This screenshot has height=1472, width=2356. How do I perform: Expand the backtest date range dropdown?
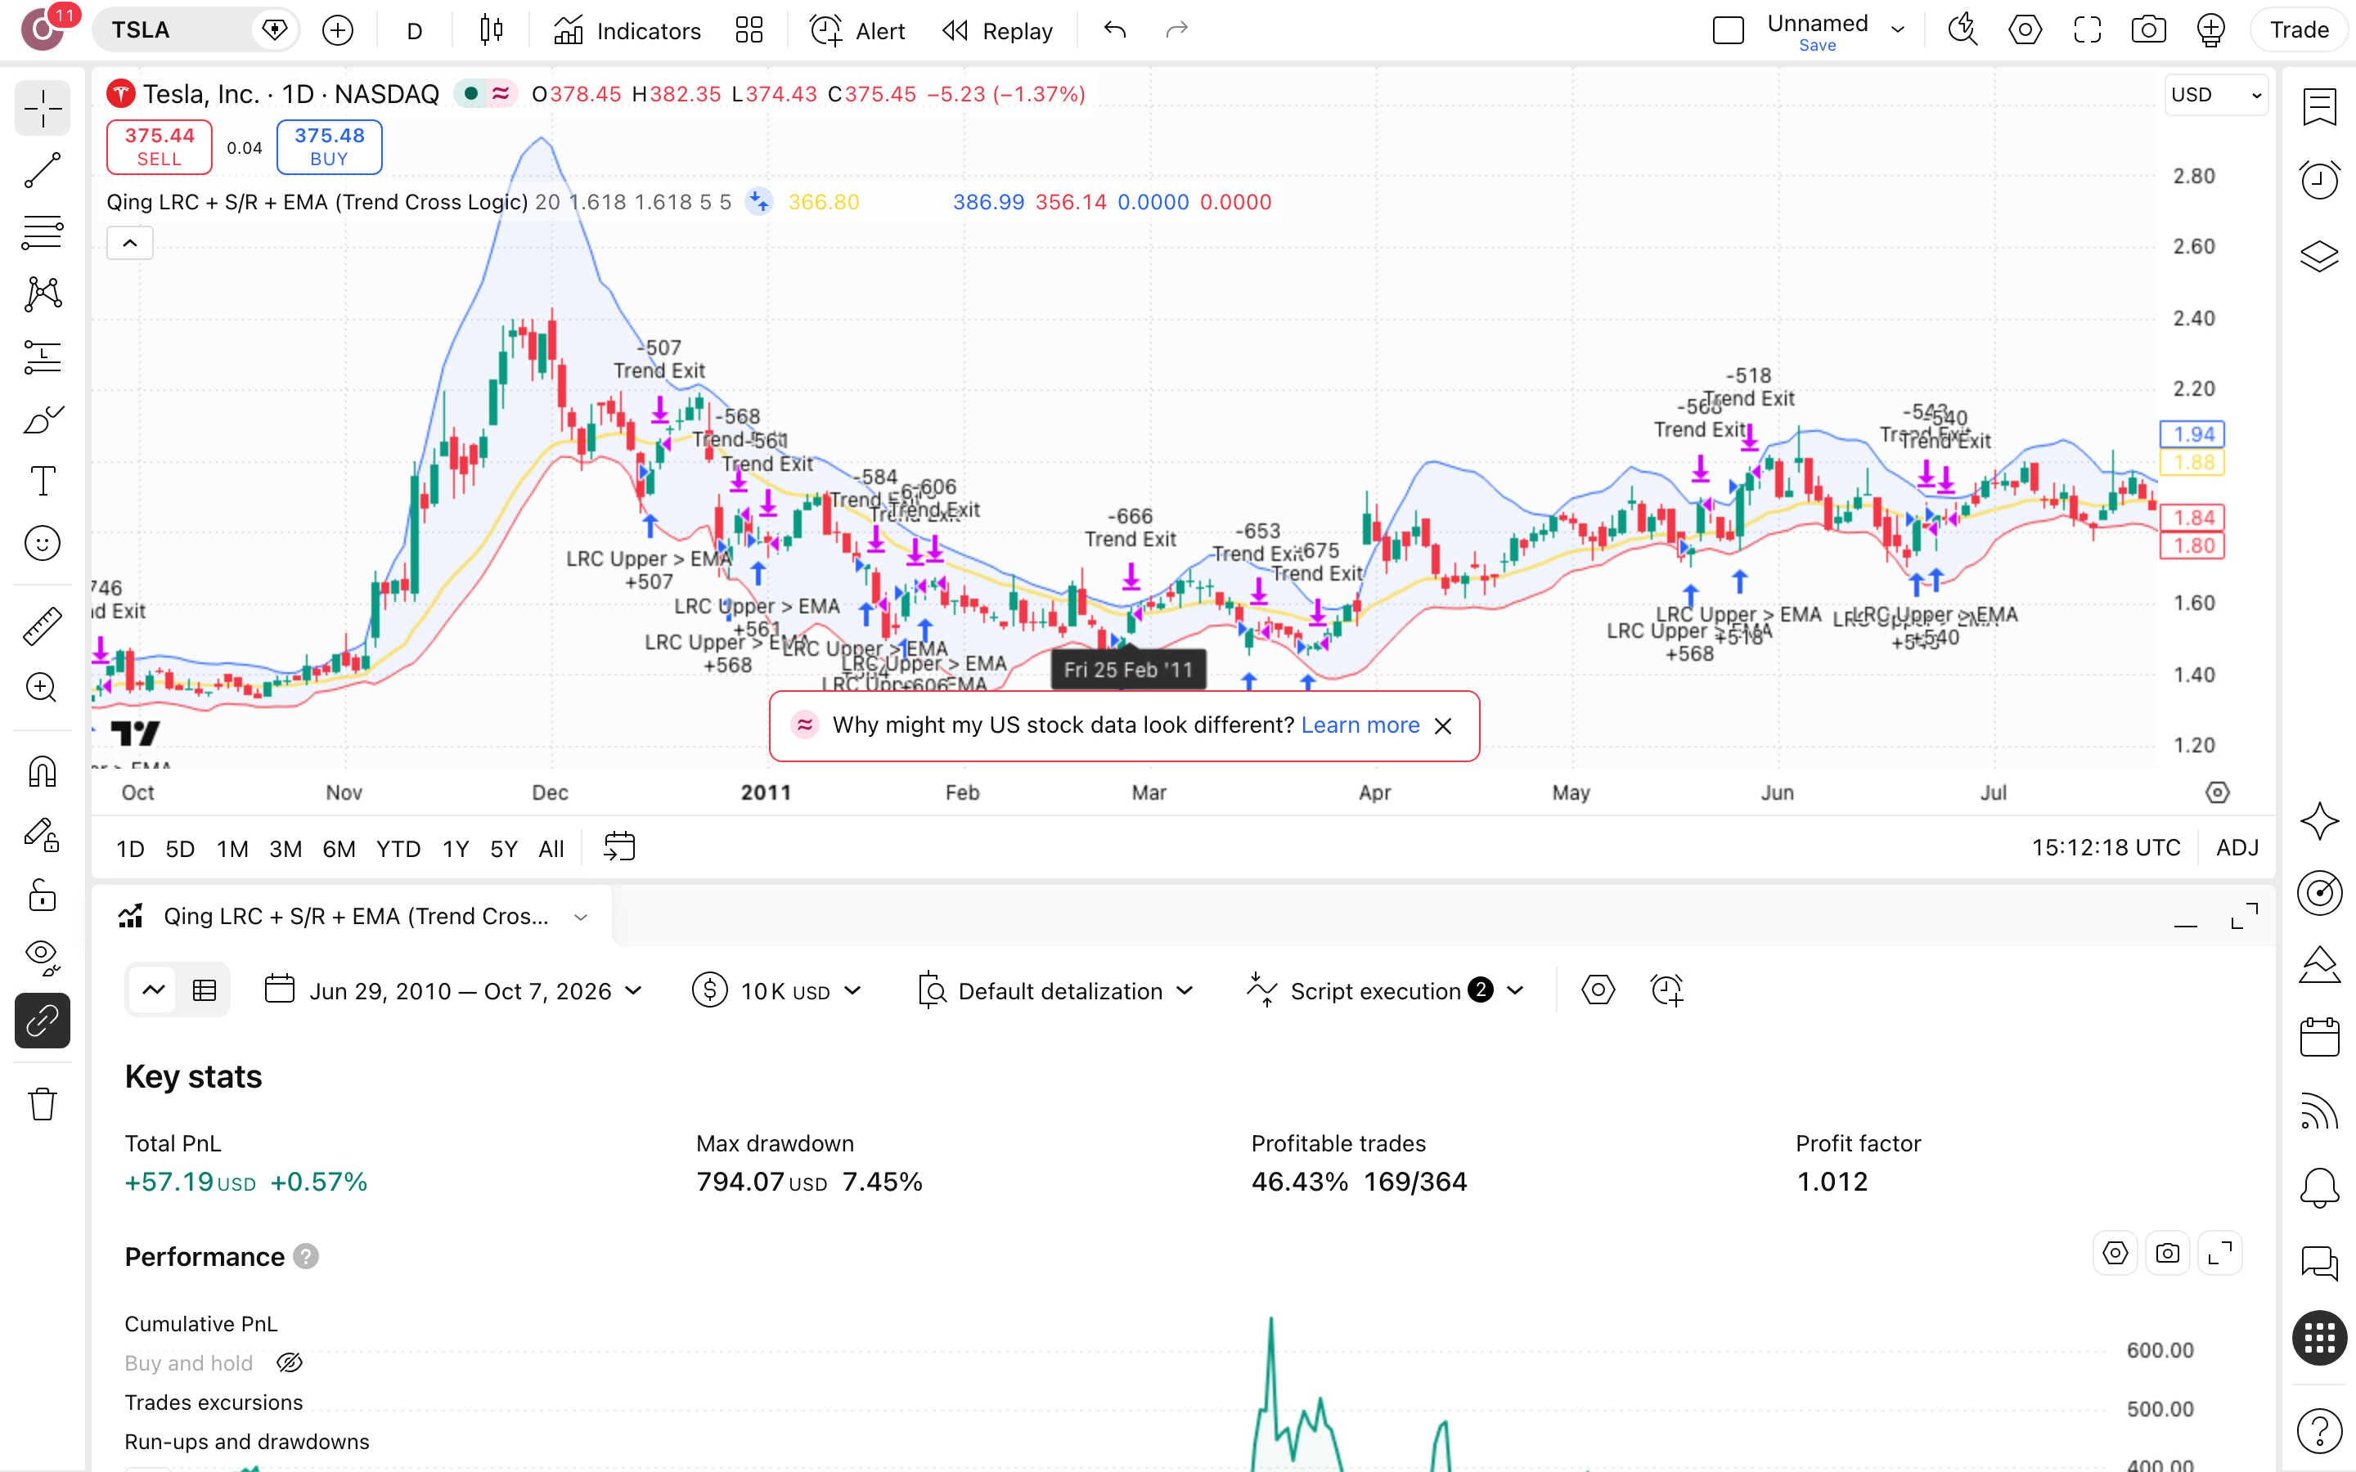click(454, 991)
